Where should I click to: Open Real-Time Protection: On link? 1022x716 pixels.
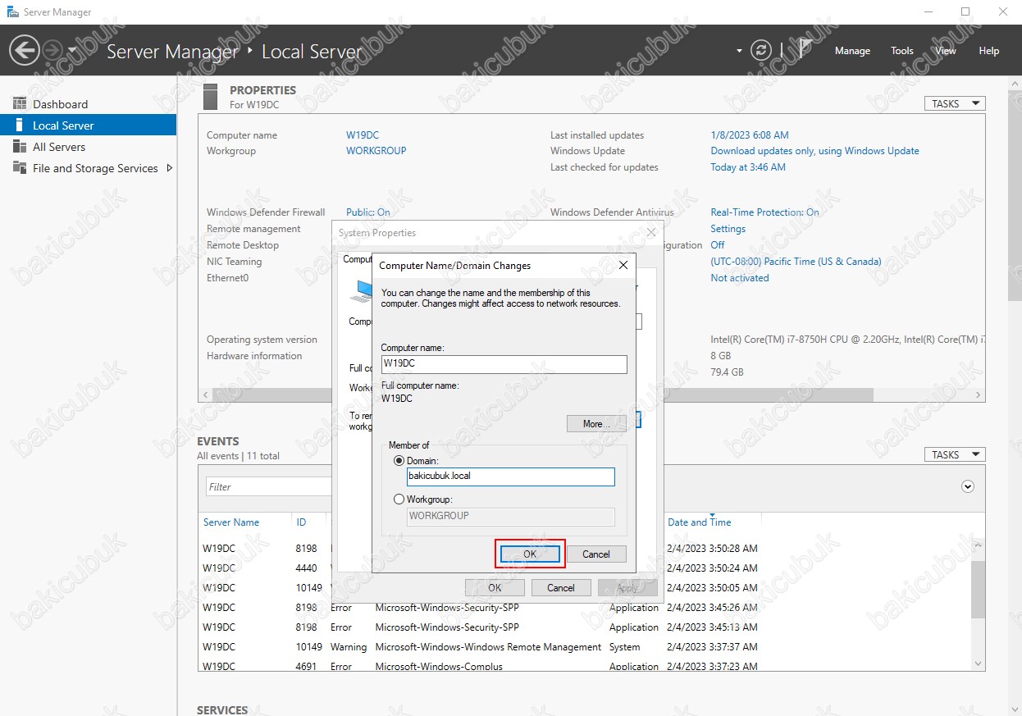764,212
